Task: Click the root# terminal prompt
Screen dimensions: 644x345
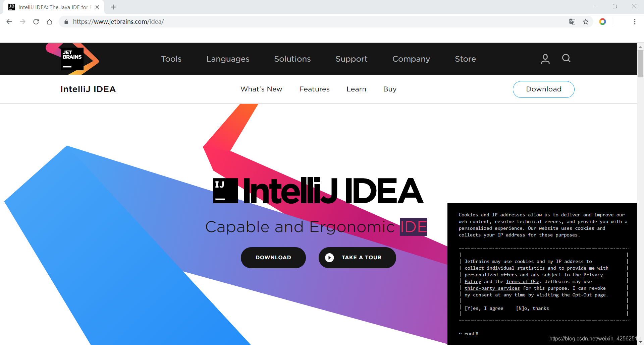Action: point(469,334)
